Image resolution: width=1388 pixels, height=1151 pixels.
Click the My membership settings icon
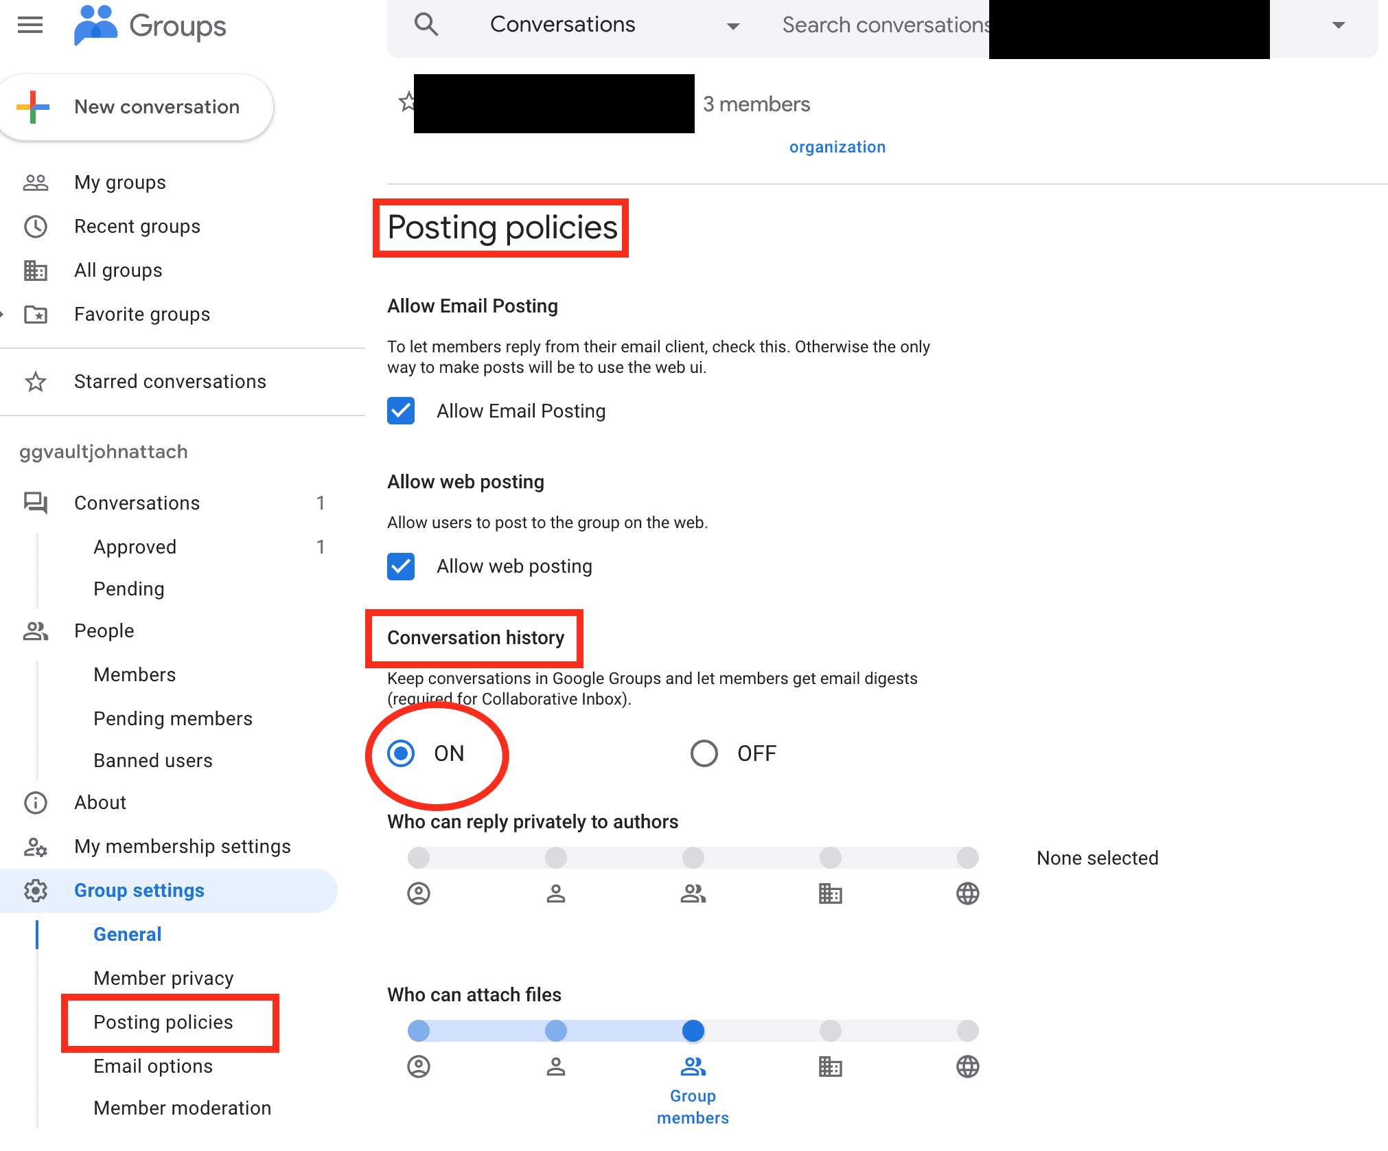pos(36,847)
